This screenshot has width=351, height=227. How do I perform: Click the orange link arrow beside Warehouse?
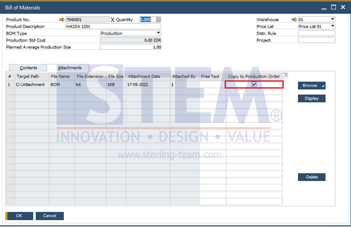[x=294, y=20]
